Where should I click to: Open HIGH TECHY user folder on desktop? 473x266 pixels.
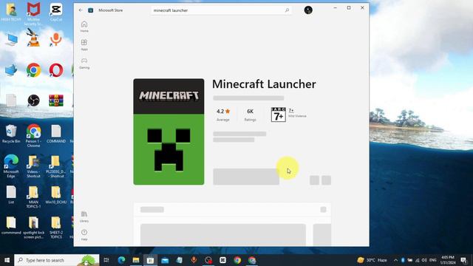11,12
